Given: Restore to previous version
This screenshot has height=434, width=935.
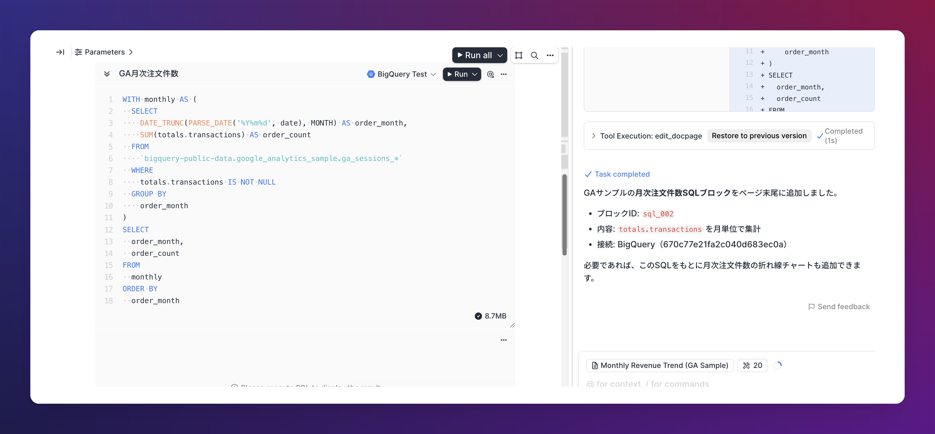Looking at the screenshot, I should click(759, 136).
